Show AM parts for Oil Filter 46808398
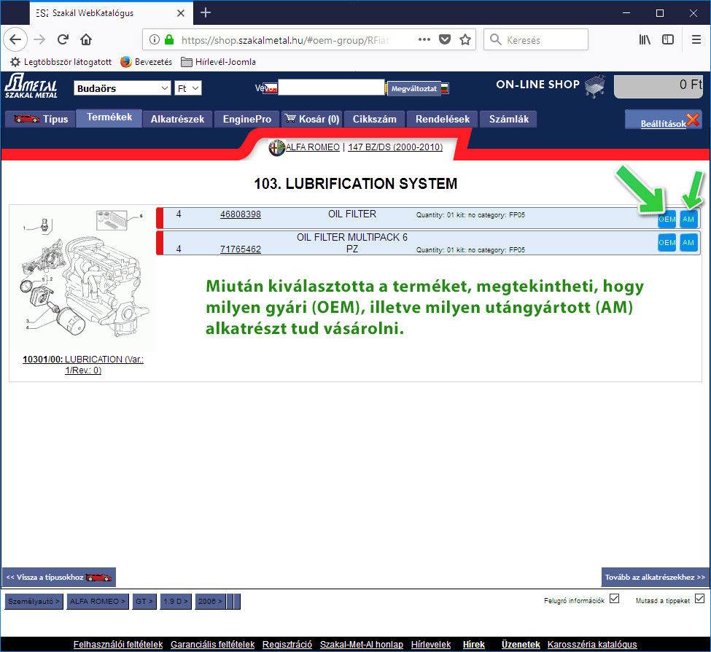711x652 pixels. (x=688, y=220)
